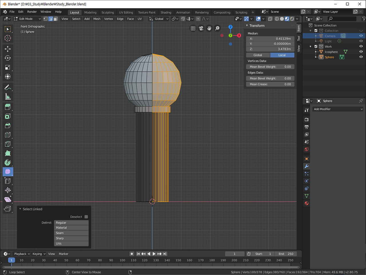Click the End frame field in timeline
Image resolution: width=366 pixels, height=275 pixels.
[x=286, y=254]
